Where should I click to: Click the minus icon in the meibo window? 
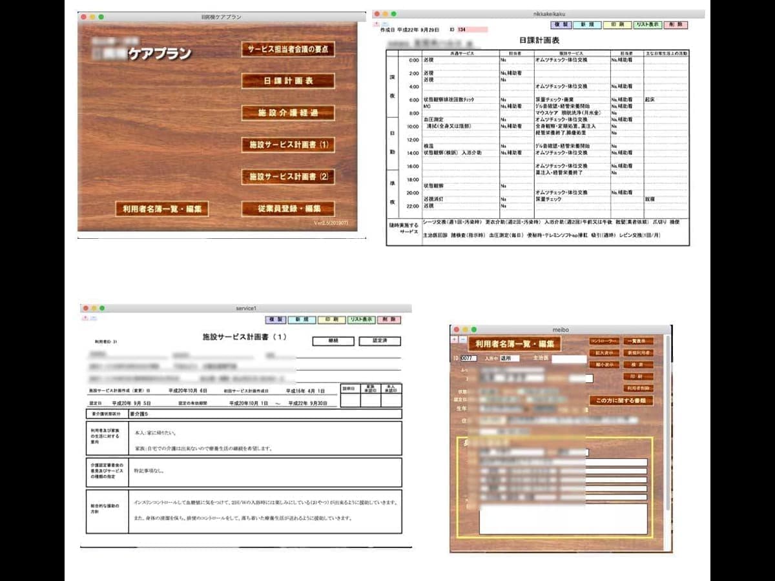coord(462,339)
